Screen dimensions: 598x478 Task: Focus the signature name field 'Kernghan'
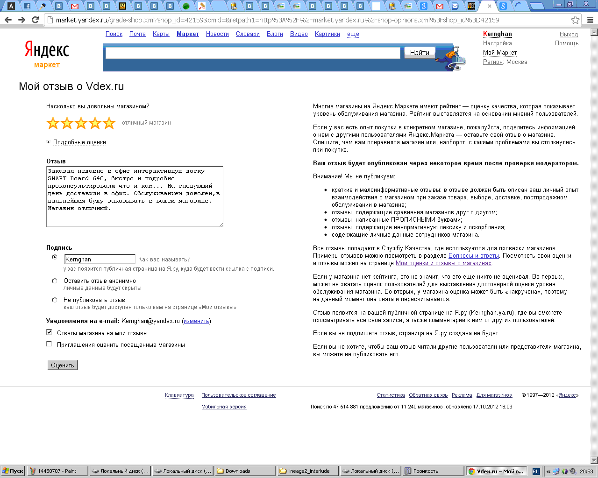[x=100, y=259]
